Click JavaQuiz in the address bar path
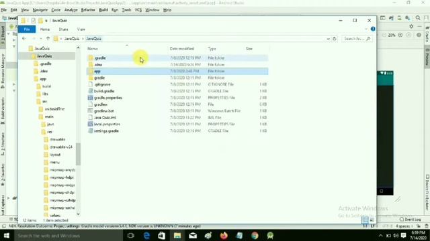The height and width of the screenshot is (241, 430). coord(94,39)
